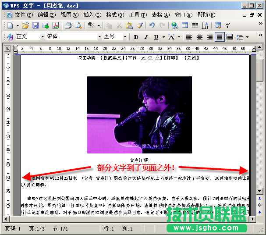Click the vertical scrollbar down arrow
The image size is (266, 235).
260,191
